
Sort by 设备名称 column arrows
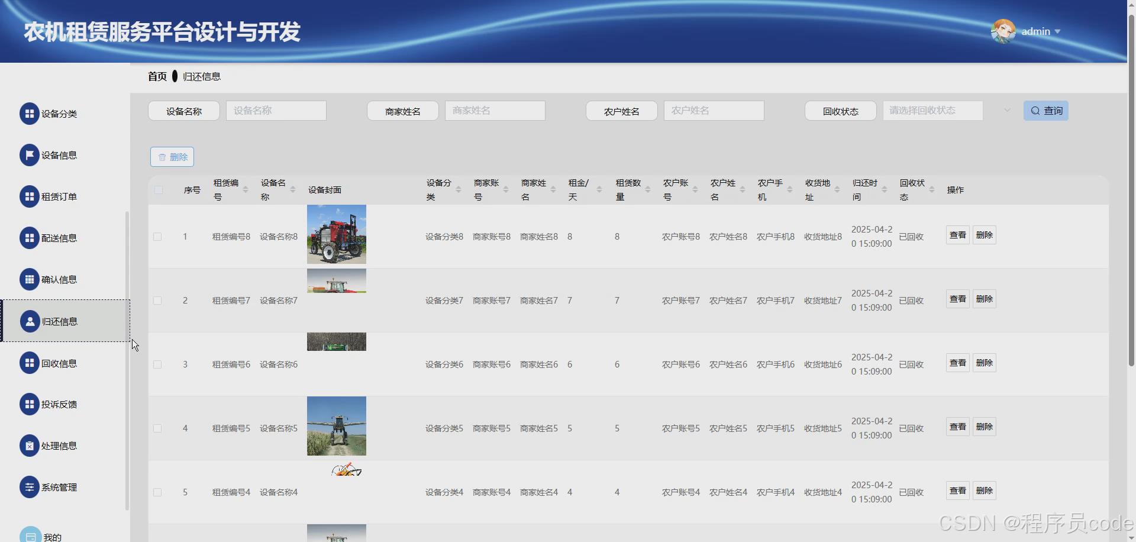pos(293,190)
